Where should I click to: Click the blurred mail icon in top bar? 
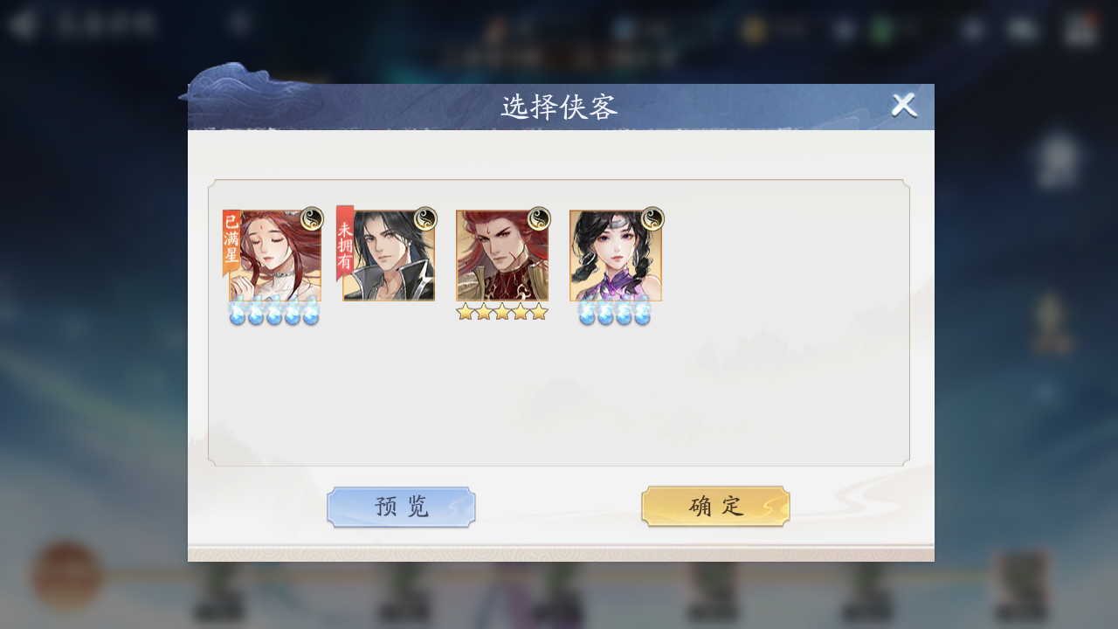(1023, 30)
